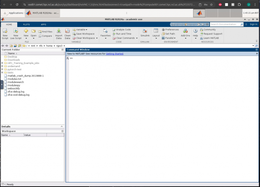Create a New Live Script
Viewport: 260px width, 187px height.
[x=16, y=33]
